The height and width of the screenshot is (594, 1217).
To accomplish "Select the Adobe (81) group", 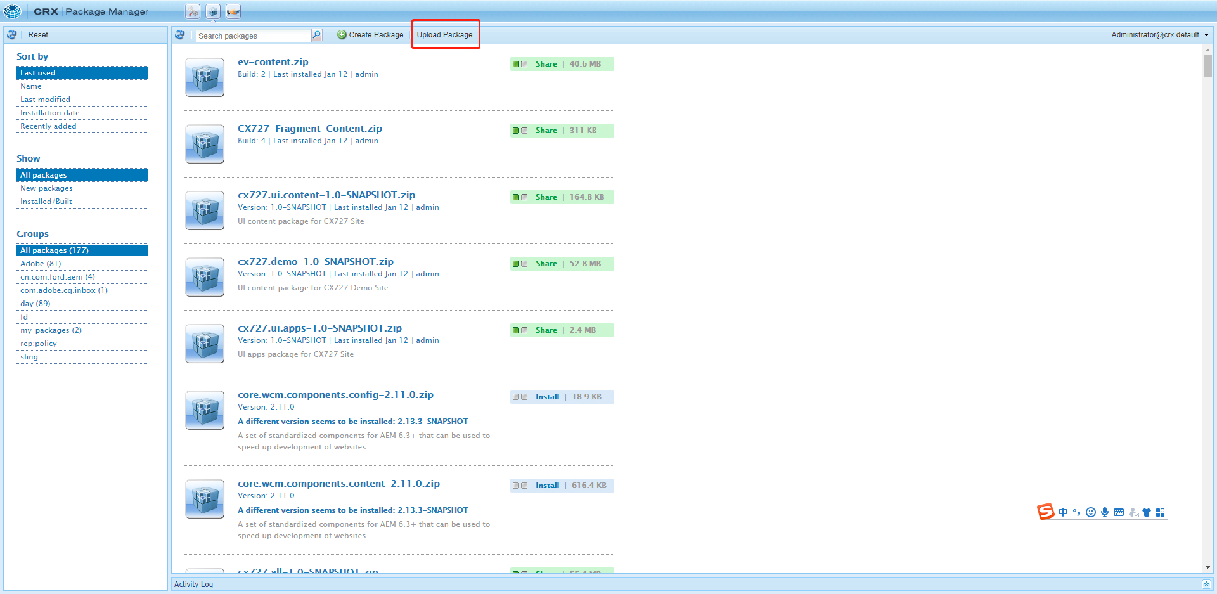I will point(82,264).
